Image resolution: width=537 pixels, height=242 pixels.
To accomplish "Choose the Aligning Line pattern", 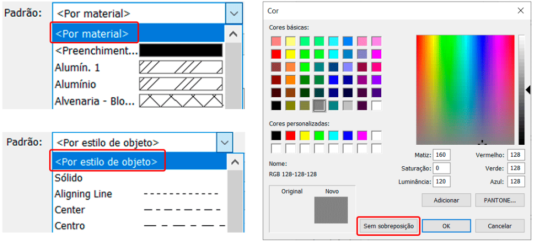I will pyautogui.click(x=138, y=194).
